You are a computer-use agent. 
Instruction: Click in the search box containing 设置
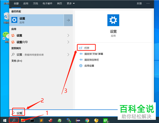pyautogui.click(x=64, y=113)
